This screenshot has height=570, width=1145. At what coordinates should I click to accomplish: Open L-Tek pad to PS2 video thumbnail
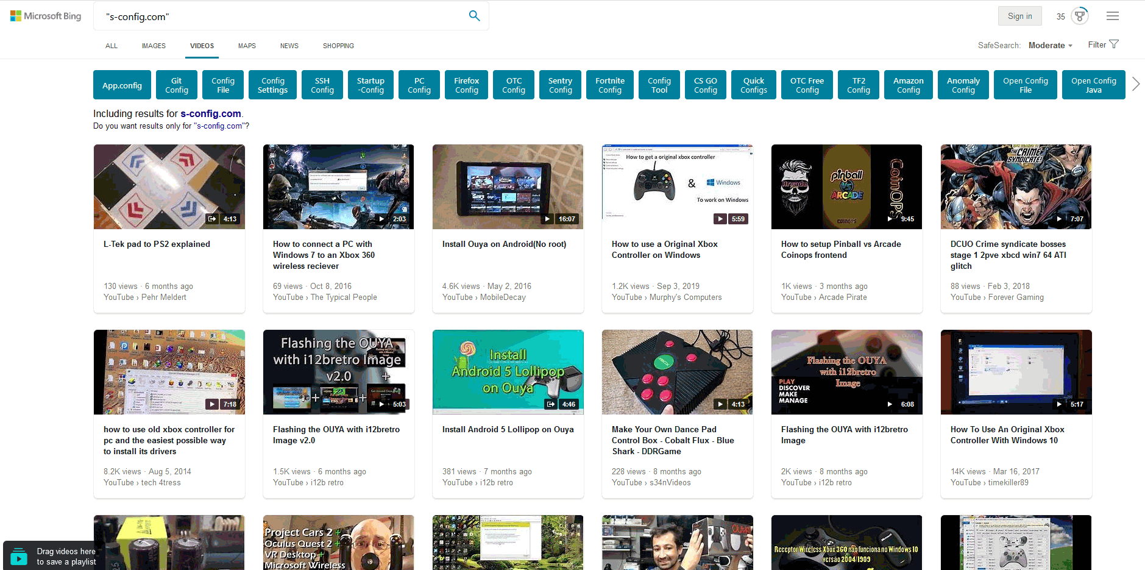pyautogui.click(x=169, y=187)
